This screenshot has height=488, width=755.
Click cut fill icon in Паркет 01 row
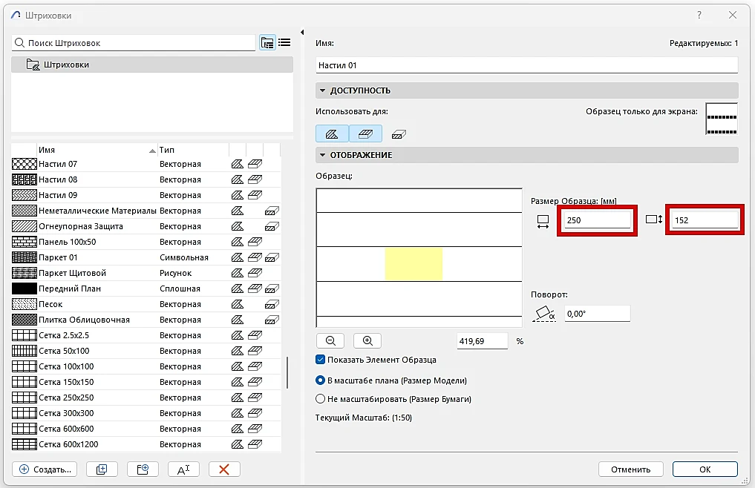coord(272,257)
